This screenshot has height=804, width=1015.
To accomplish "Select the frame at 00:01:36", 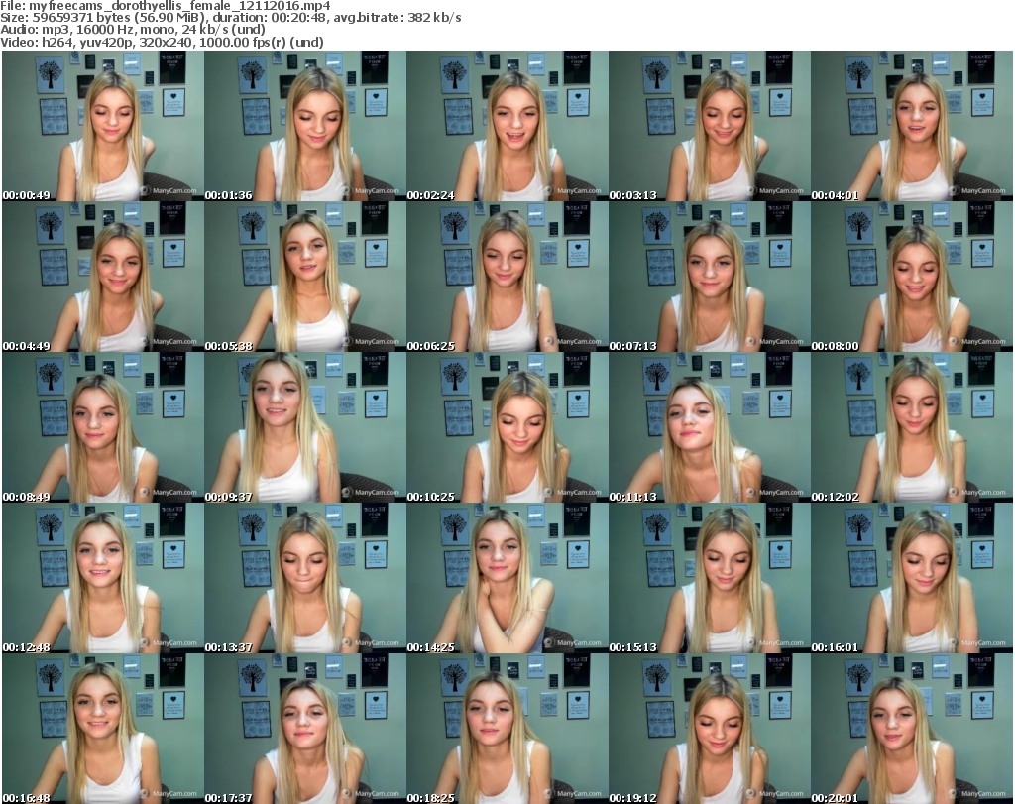I will click(304, 126).
